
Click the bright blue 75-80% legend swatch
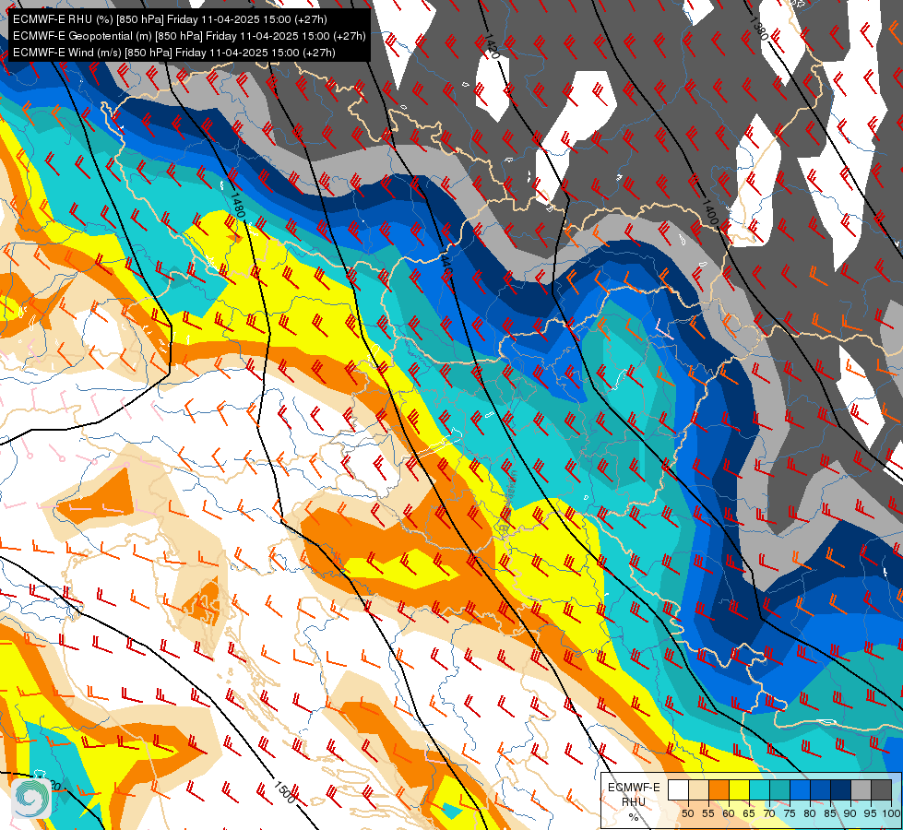pyautogui.click(x=801, y=789)
